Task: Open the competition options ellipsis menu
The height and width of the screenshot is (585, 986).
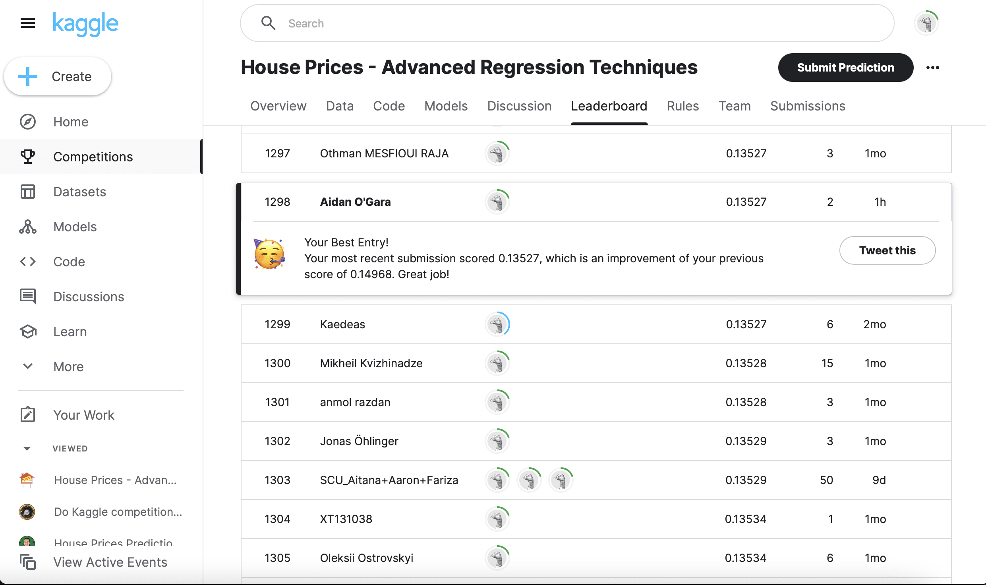Action: point(933,68)
